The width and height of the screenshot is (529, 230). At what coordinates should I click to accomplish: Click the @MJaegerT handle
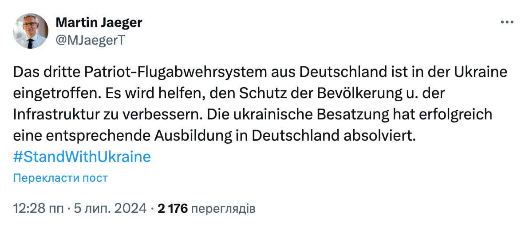(91, 41)
